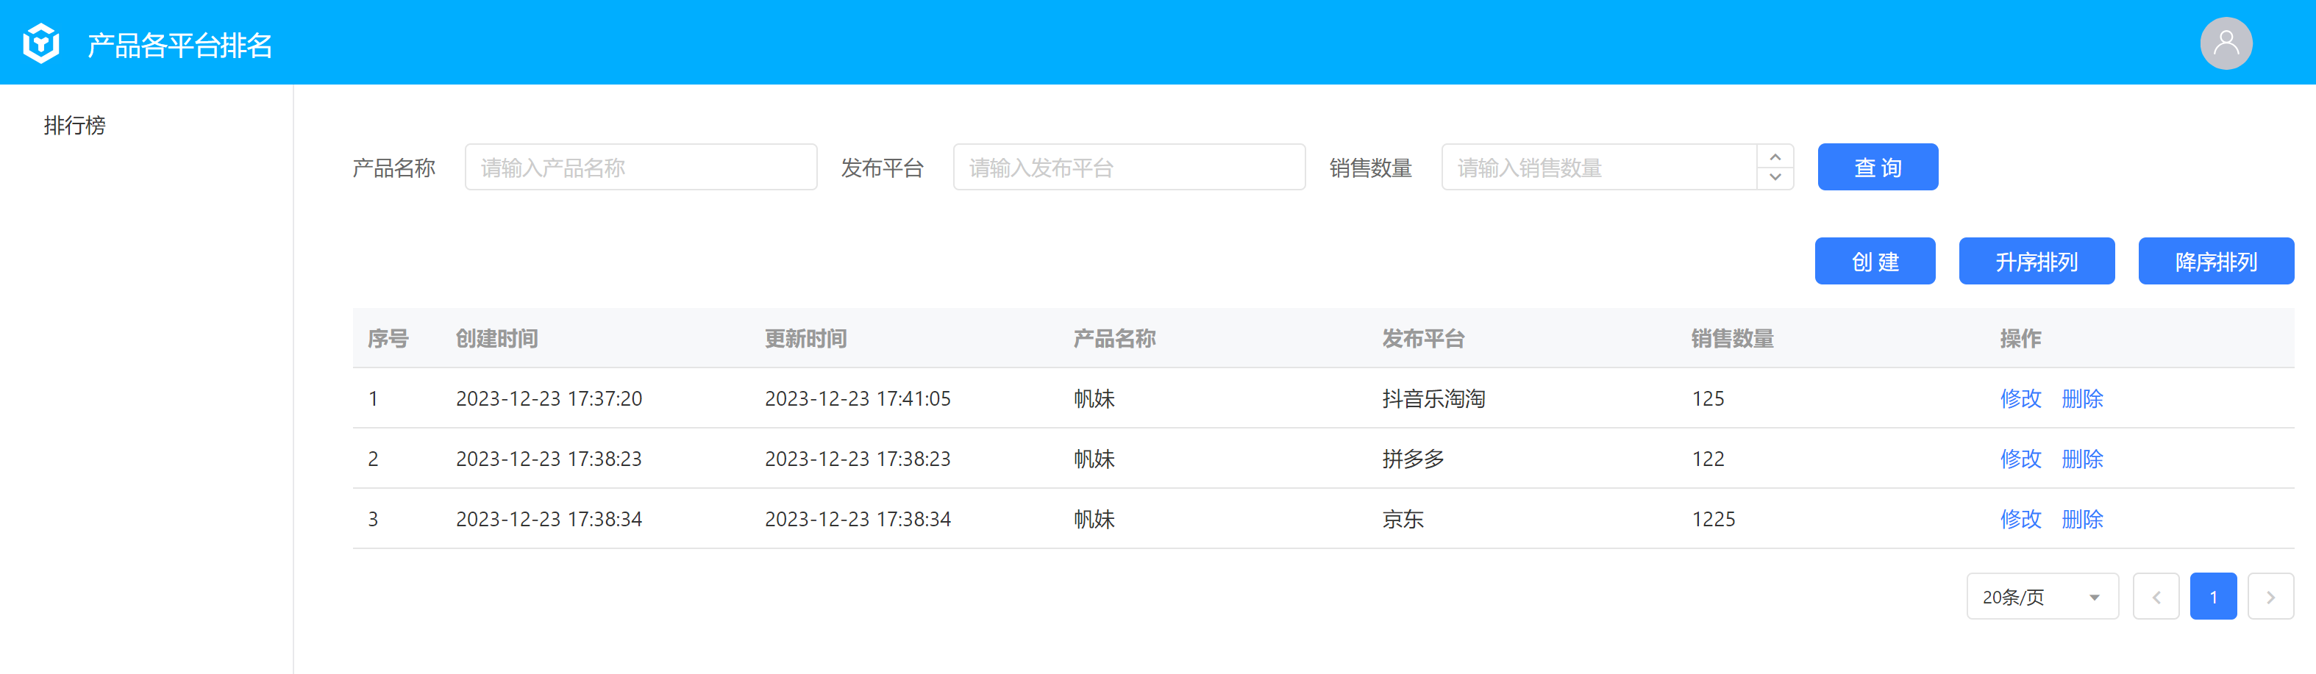The width and height of the screenshot is (2316, 674).
Task: Click 修改 on the 京东 row
Action: [2020, 518]
